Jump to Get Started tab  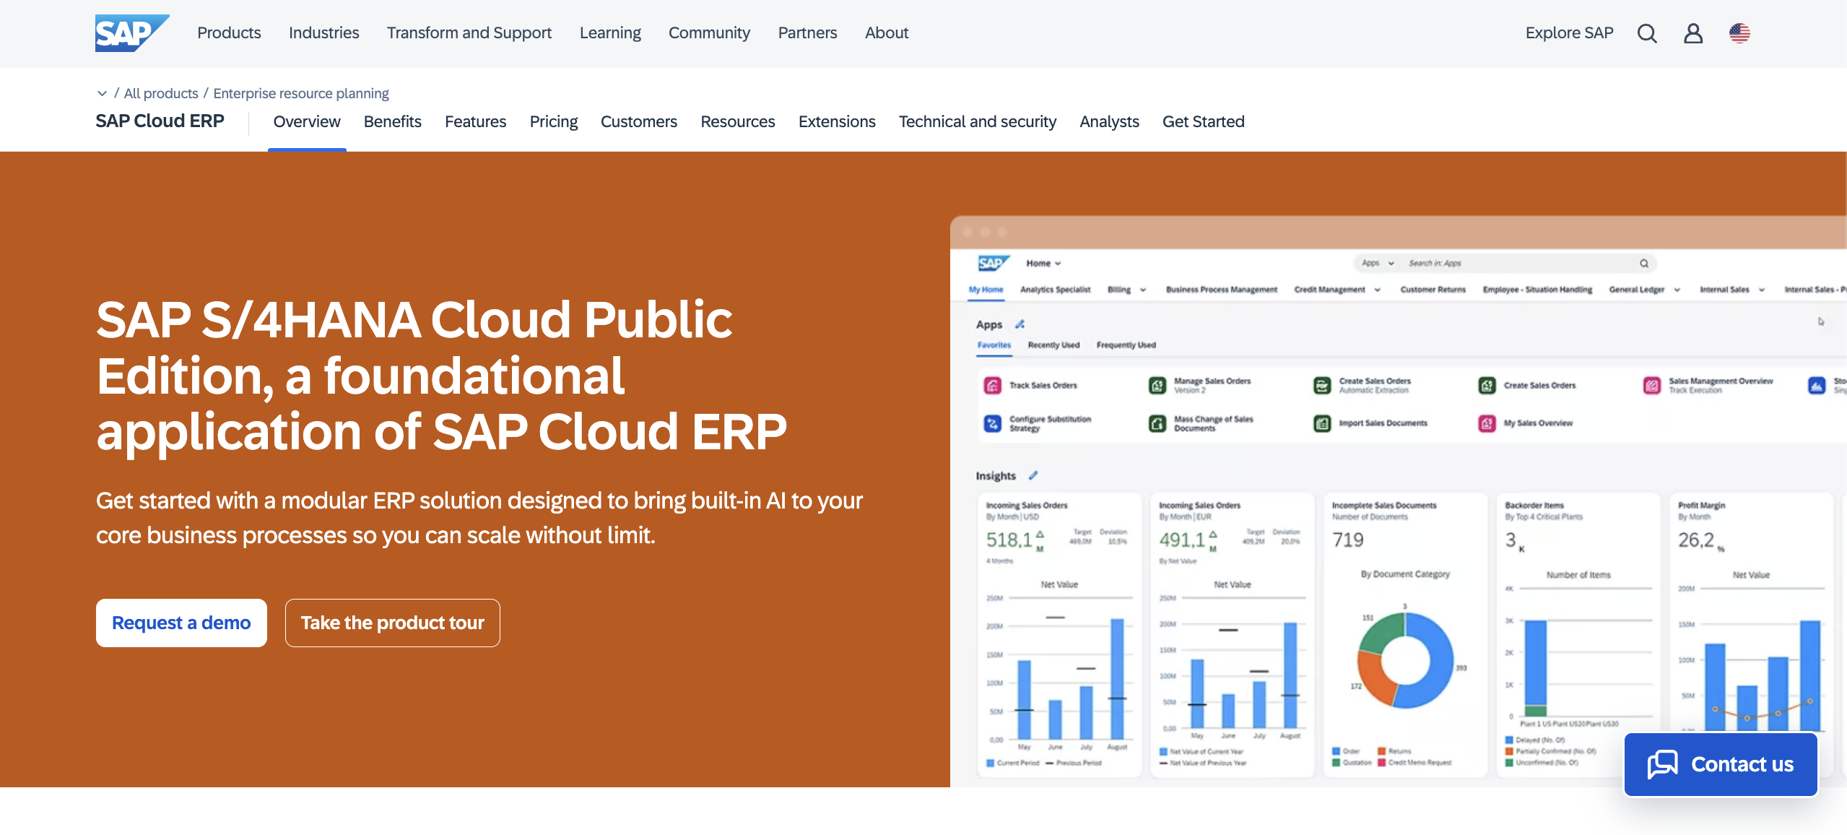click(1204, 121)
